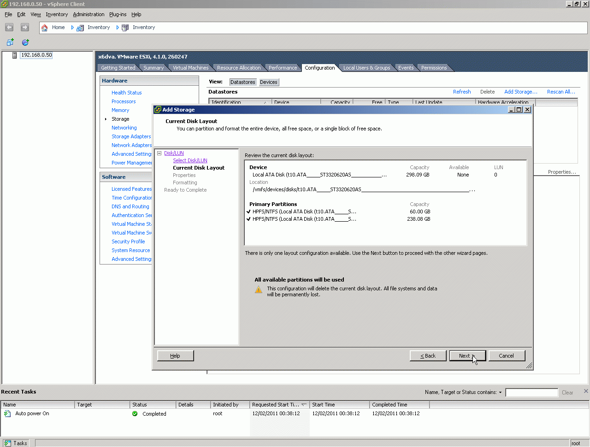
Task: Show the Datastores view
Action: click(x=243, y=82)
